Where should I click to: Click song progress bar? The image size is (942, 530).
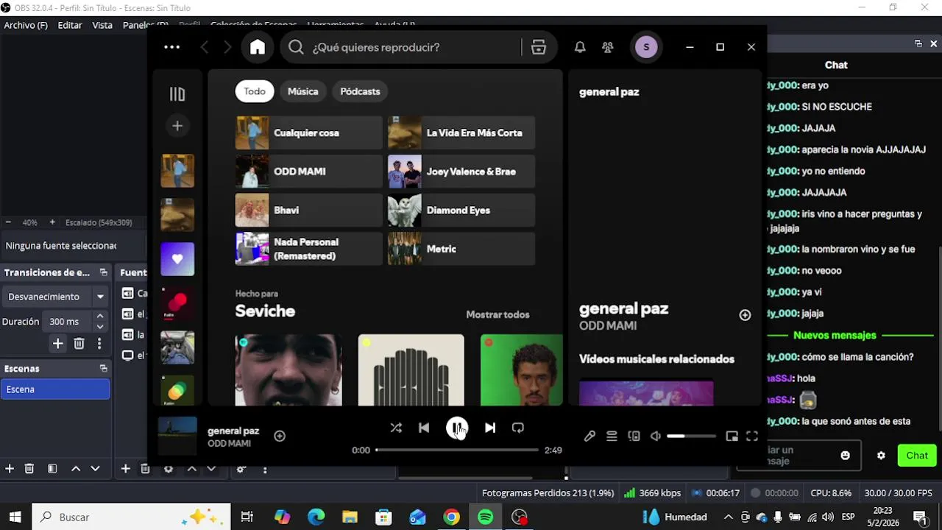click(457, 450)
